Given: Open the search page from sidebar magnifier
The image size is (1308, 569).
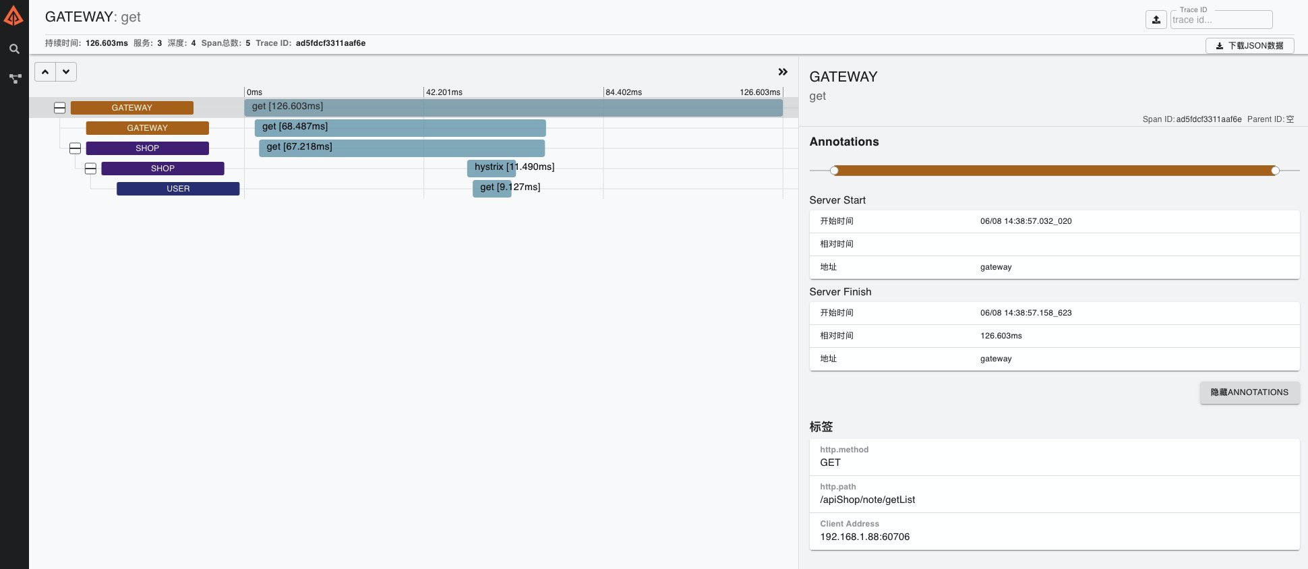Looking at the screenshot, I should click(x=14, y=49).
